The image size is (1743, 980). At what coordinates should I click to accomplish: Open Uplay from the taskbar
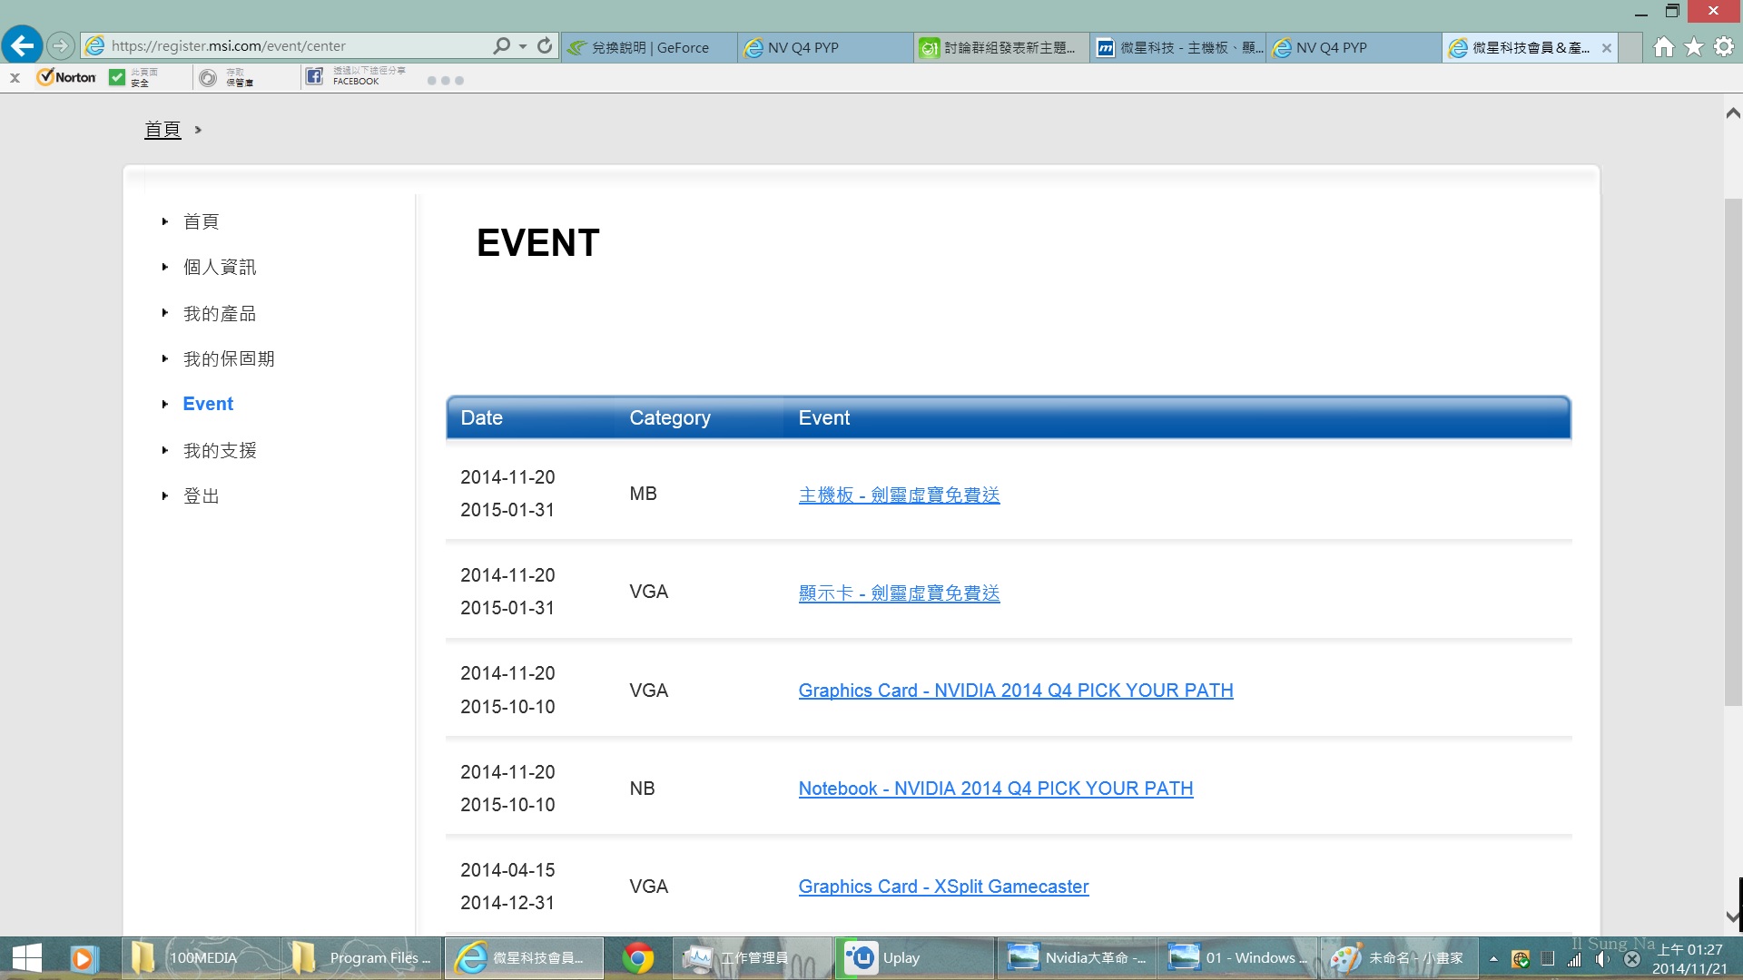[x=914, y=958]
